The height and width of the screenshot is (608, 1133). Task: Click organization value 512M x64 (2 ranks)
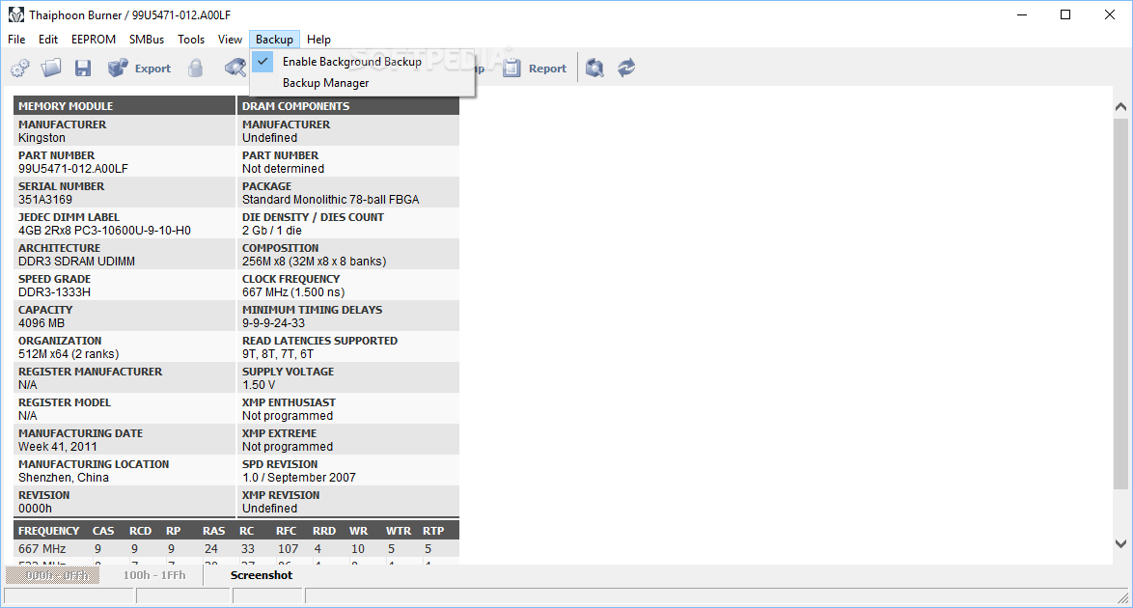coord(69,354)
